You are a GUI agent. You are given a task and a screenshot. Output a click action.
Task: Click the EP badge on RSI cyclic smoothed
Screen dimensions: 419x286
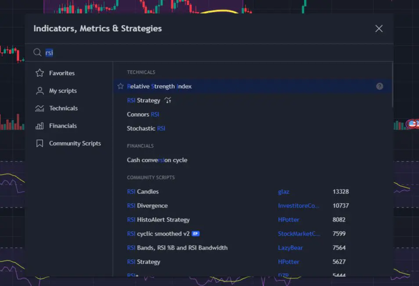pos(195,234)
